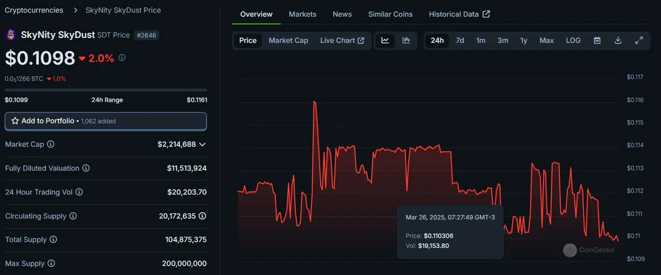Open Live Chart external link

coord(342,40)
